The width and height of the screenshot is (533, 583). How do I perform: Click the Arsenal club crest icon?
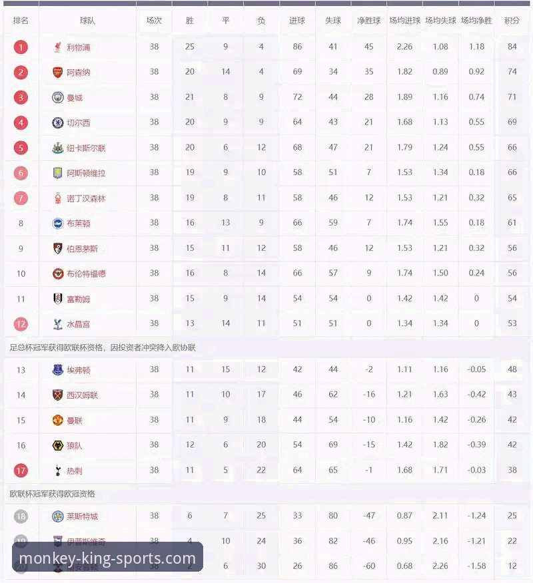[x=58, y=73]
